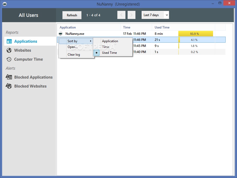
Task: Click the 0.2 % usage value
Action: pos(194,52)
